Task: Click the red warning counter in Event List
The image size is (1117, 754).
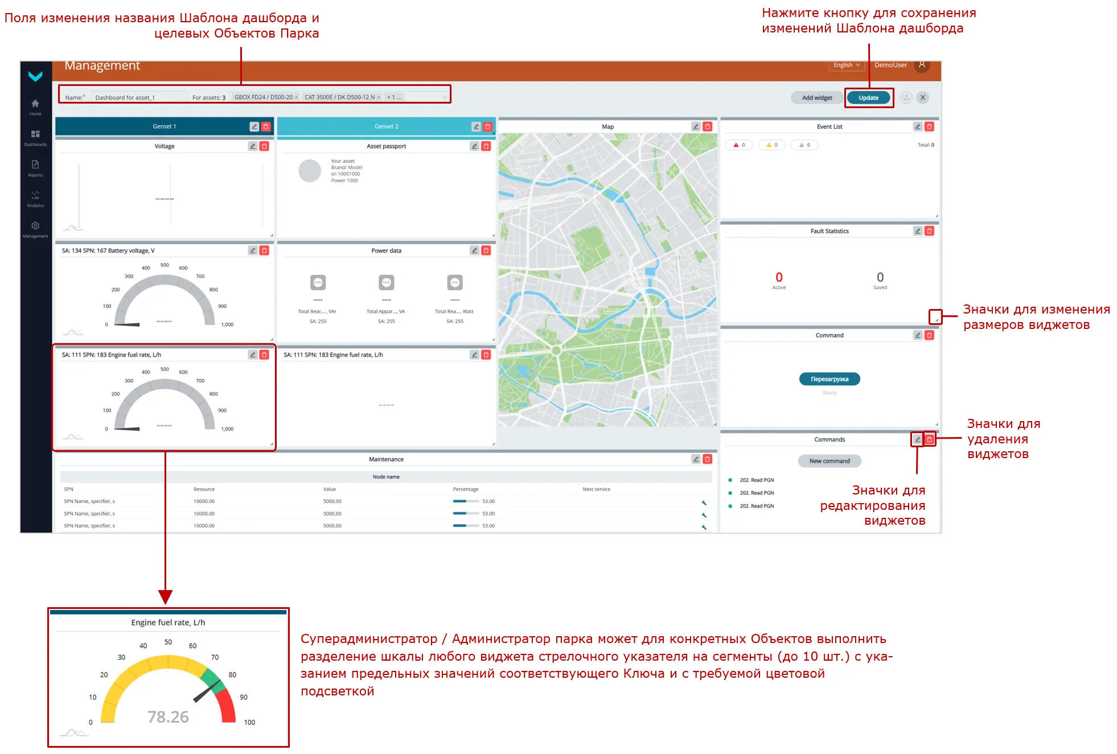Action: [739, 145]
